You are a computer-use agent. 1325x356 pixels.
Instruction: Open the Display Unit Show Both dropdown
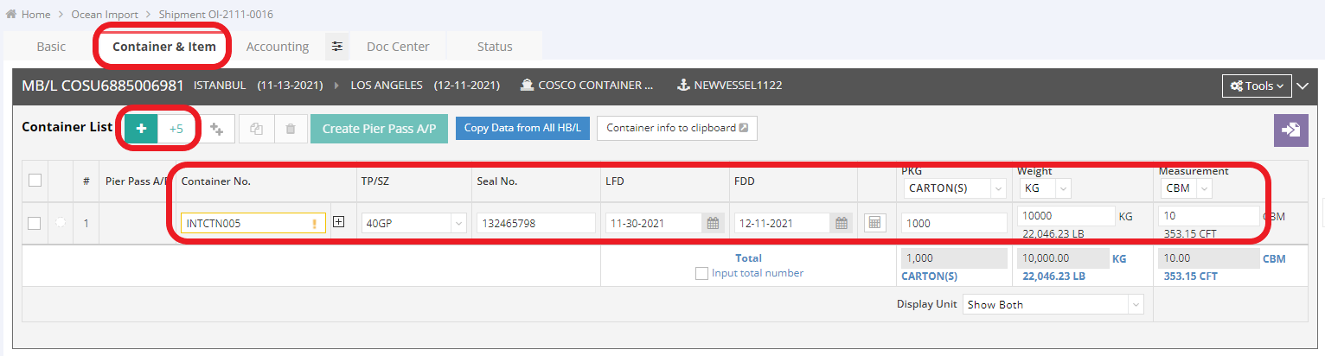(1053, 304)
